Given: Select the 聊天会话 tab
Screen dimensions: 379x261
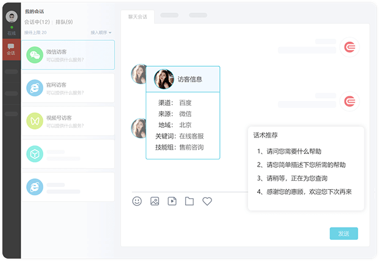Looking at the screenshot, I should click(138, 16).
